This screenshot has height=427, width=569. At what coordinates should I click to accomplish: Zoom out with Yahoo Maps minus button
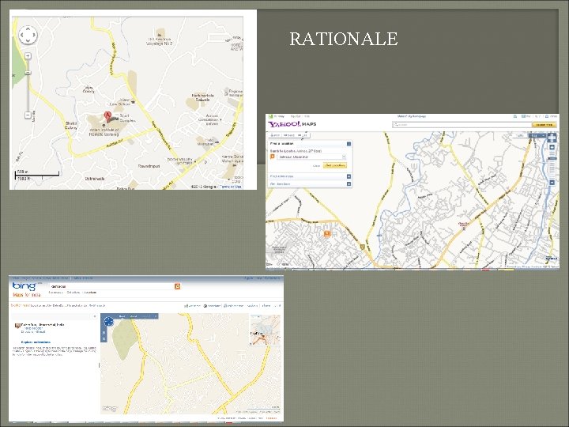click(552, 183)
